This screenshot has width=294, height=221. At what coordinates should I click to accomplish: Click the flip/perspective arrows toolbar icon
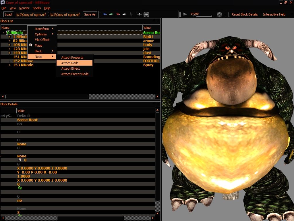point(140,14)
